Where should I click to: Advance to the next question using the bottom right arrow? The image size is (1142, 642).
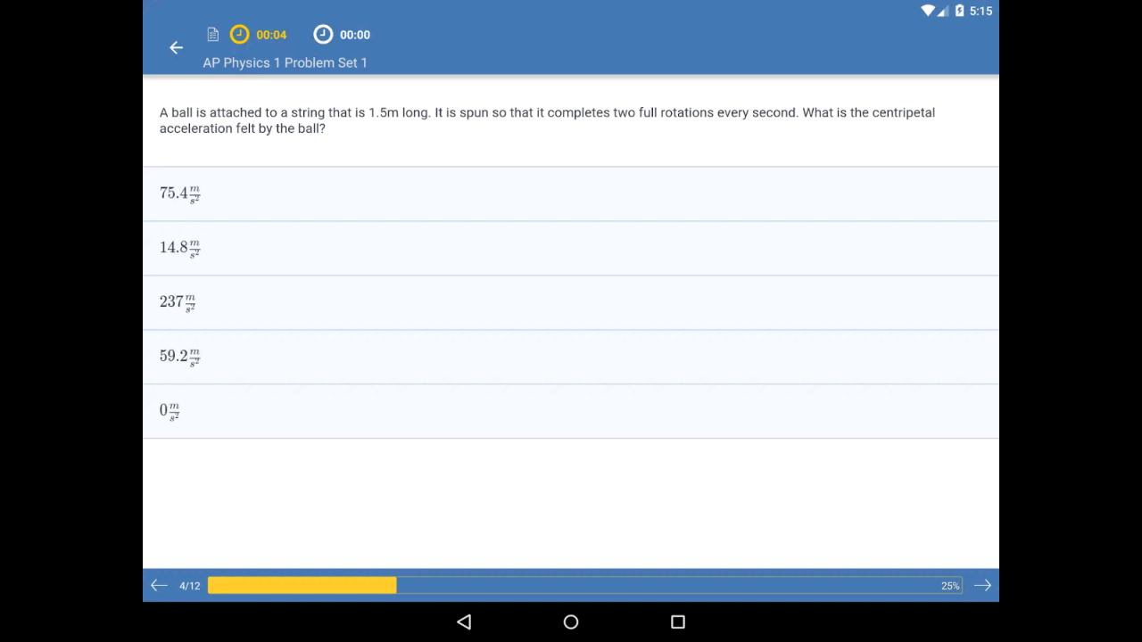coord(982,585)
